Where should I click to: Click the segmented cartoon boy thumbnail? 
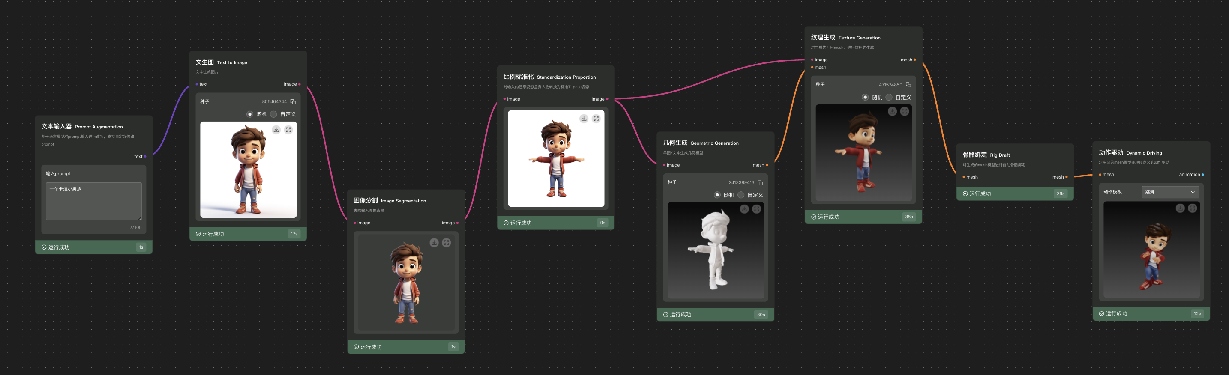coord(406,283)
